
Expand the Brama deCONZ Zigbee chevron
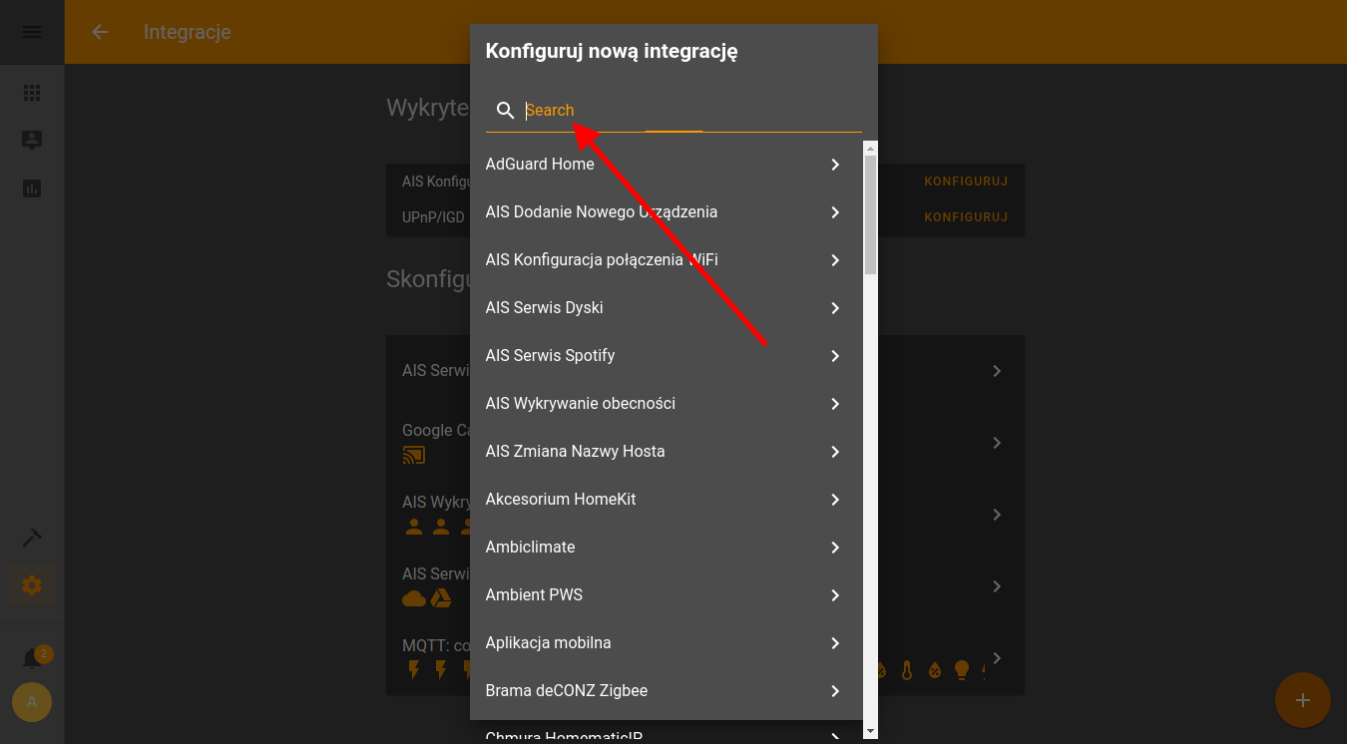[835, 691]
